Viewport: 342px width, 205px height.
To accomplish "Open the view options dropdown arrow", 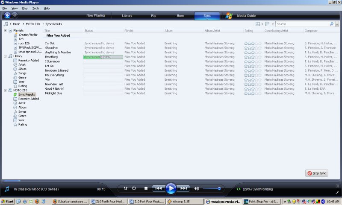I will point(262,24).
